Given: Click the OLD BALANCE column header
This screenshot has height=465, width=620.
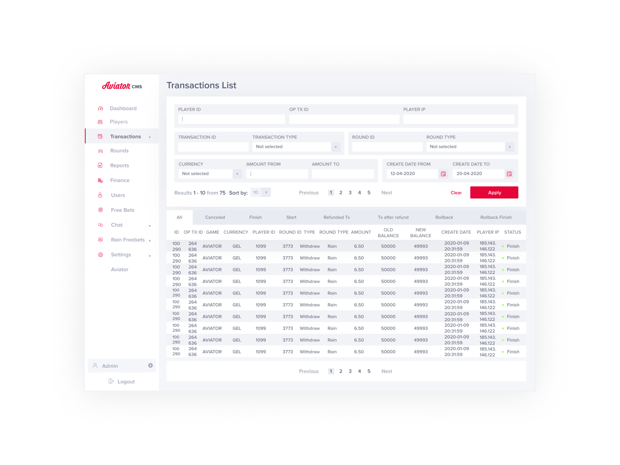Looking at the screenshot, I should click(x=388, y=233).
